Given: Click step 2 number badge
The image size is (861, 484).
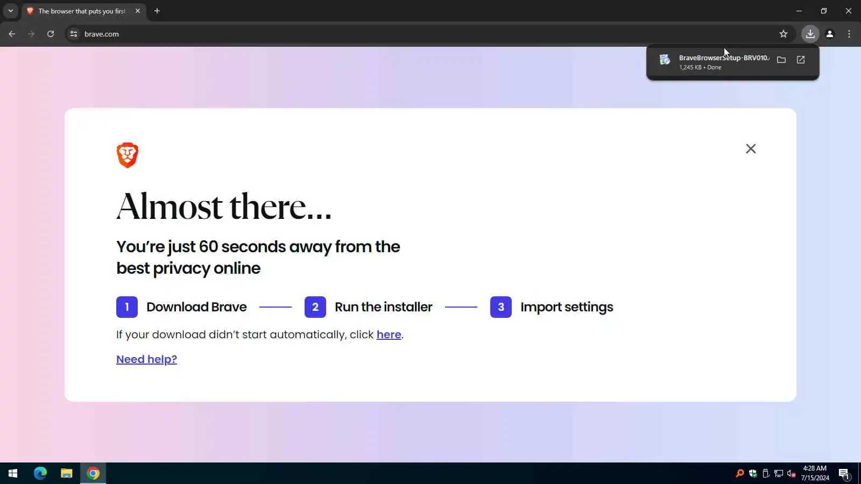Looking at the screenshot, I should pyautogui.click(x=315, y=307).
